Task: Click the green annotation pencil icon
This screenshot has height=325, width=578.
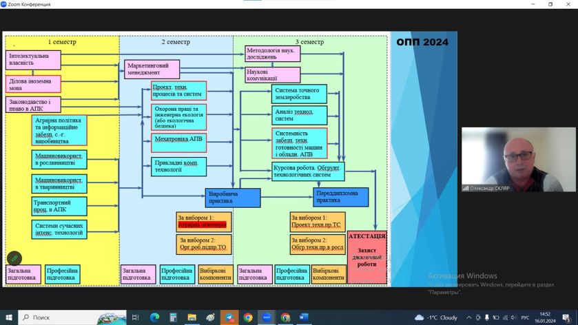Action: [x=14, y=258]
